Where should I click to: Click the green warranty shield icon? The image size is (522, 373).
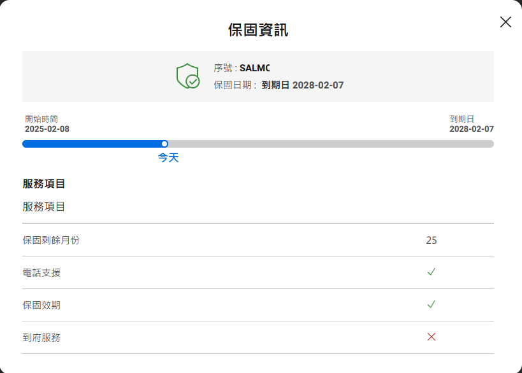(x=188, y=76)
